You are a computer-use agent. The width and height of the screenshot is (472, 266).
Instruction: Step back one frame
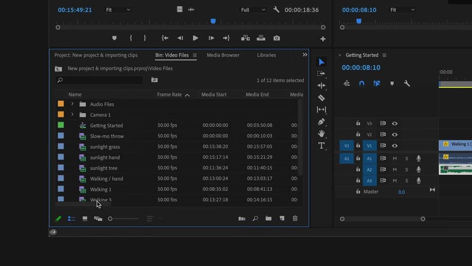pyautogui.click(x=180, y=38)
